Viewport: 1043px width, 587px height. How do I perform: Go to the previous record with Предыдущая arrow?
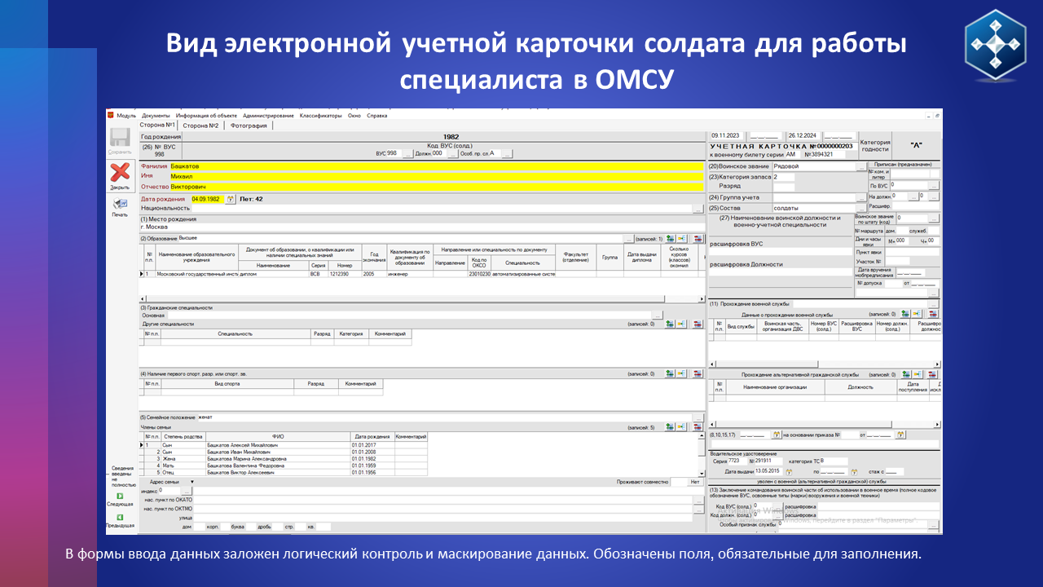coord(120,517)
